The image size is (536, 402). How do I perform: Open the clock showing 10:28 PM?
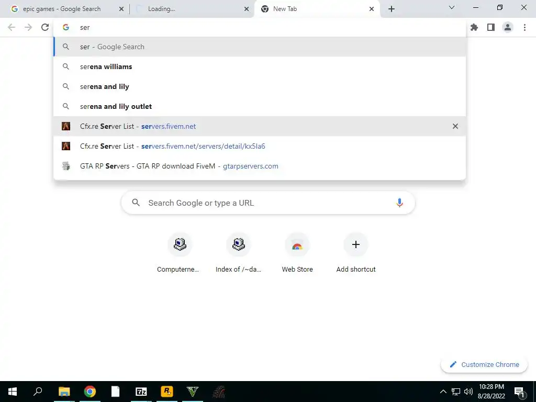pyautogui.click(x=491, y=392)
